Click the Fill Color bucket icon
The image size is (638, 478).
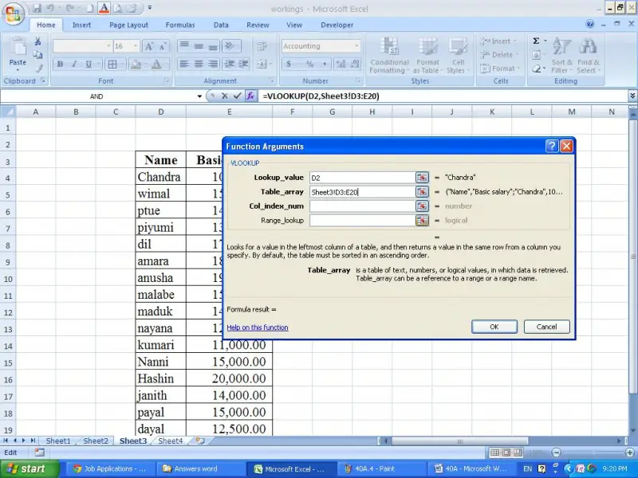point(136,65)
